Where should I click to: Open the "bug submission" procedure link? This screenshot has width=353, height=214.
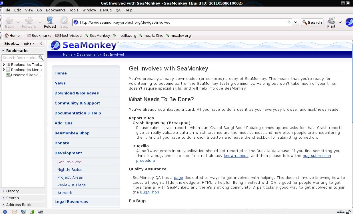[317, 156]
